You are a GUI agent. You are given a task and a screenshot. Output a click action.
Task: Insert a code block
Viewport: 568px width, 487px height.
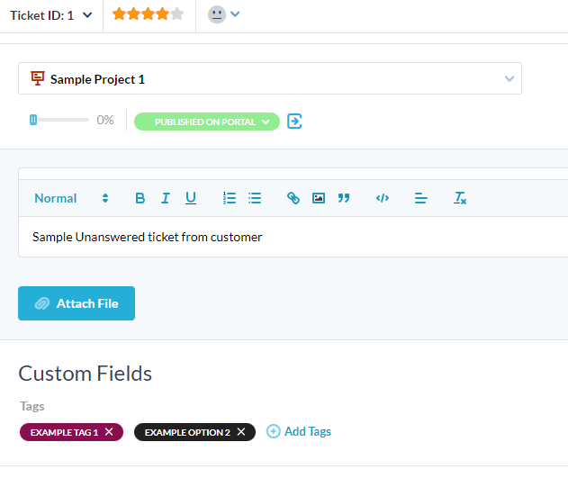click(x=383, y=198)
